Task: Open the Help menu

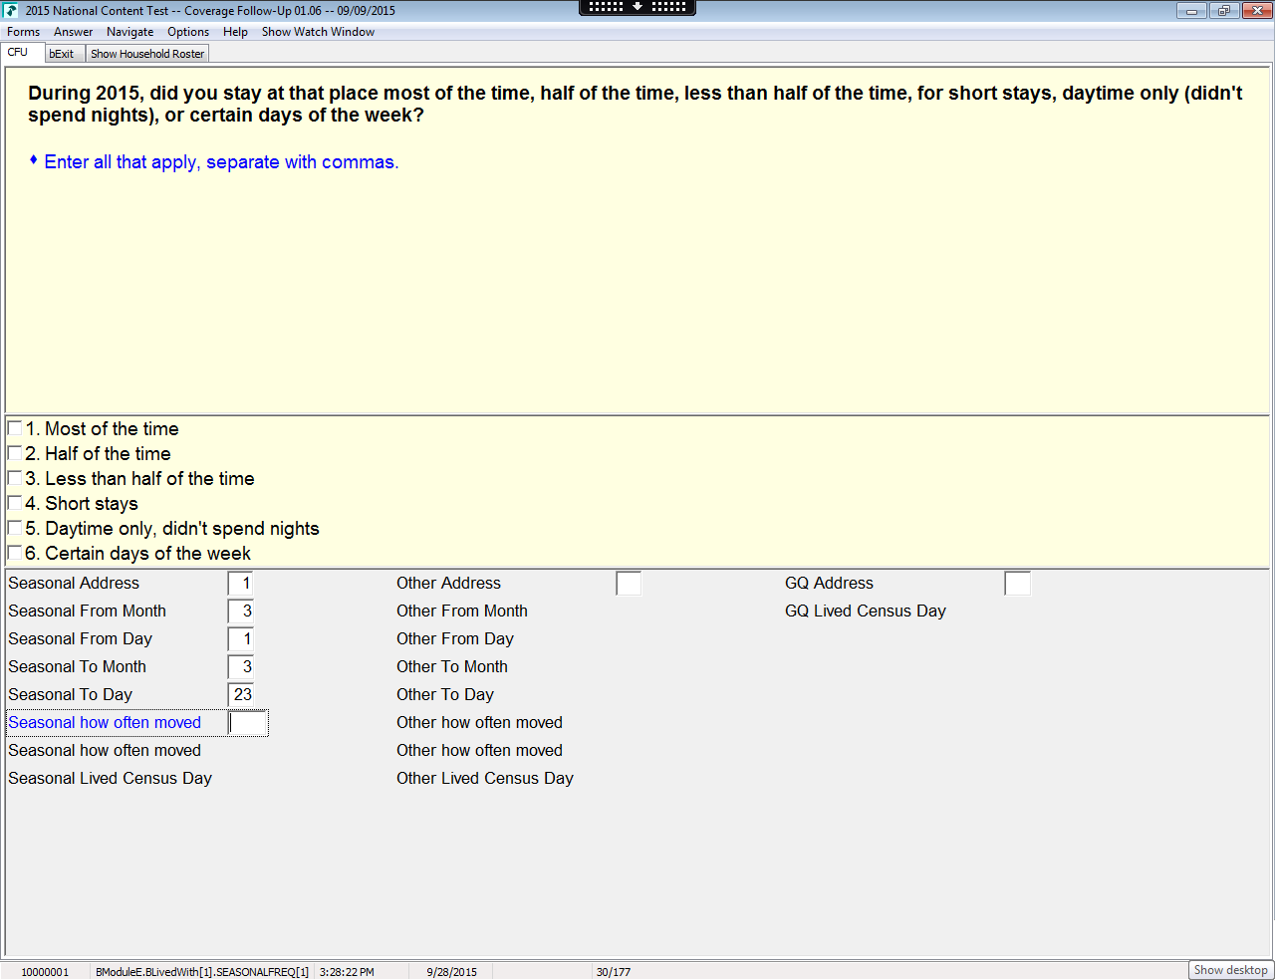Action: pyautogui.click(x=235, y=32)
